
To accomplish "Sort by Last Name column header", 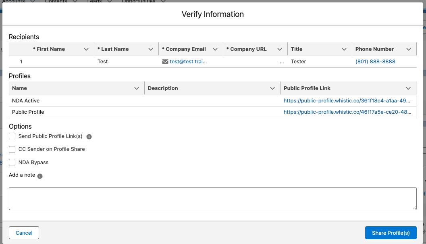I will point(113,49).
